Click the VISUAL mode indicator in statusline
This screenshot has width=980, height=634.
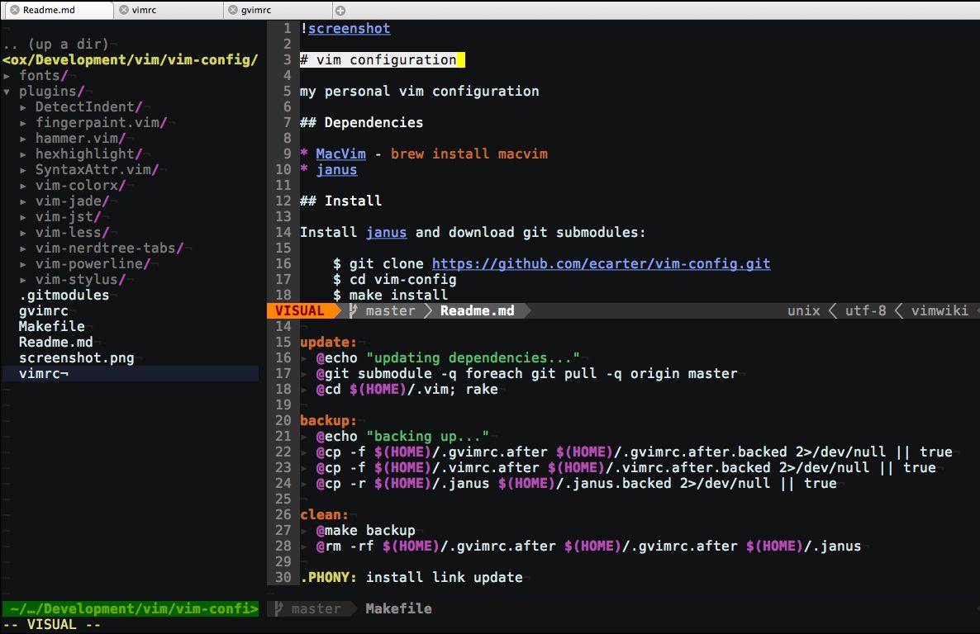299,311
